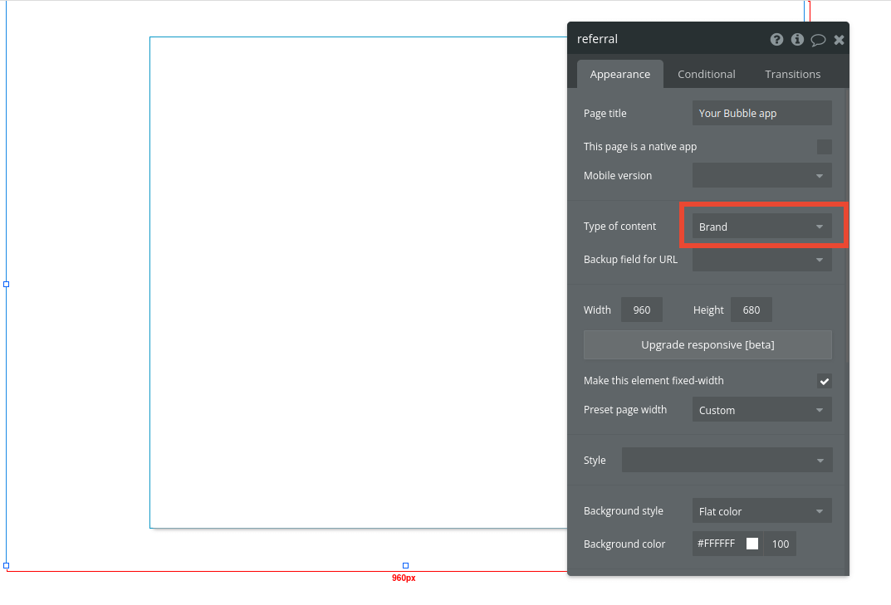The width and height of the screenshot is (891, 605).
Task: Click the info icon in the panel header
Action: 797,39
